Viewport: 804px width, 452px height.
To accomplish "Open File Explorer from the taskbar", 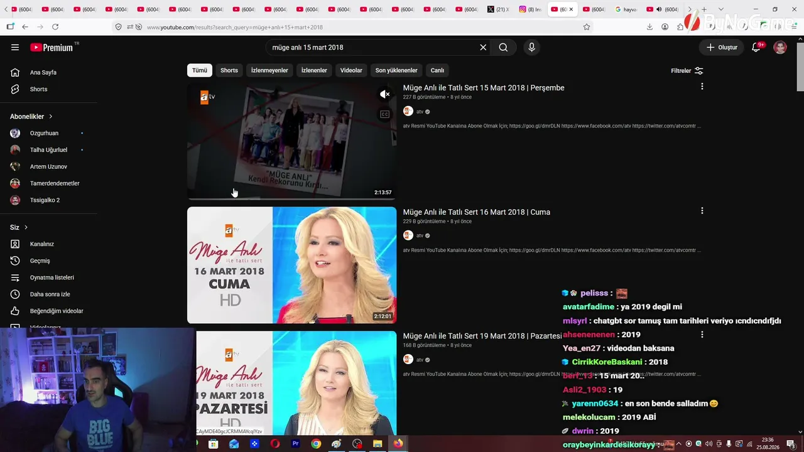I will 378,444.
